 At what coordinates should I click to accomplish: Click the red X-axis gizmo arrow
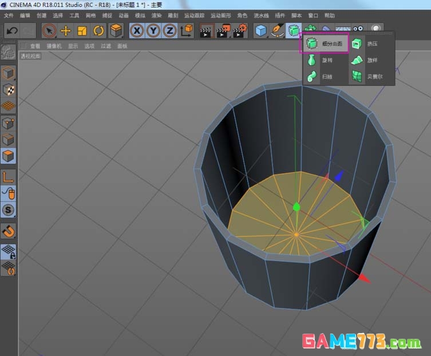pyautogui.click(x=365, y=279)
